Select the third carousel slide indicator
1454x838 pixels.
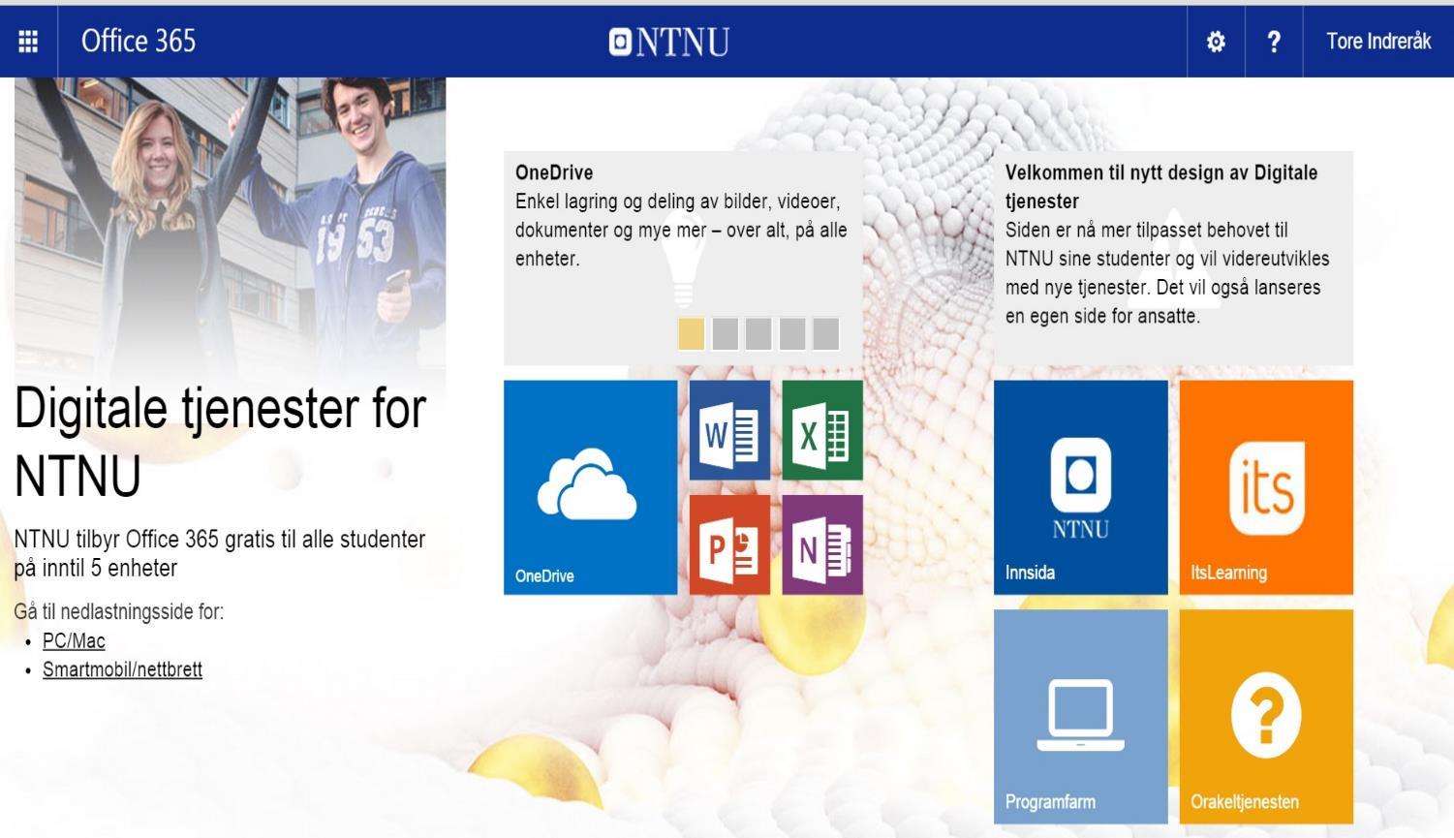(758, 334)
